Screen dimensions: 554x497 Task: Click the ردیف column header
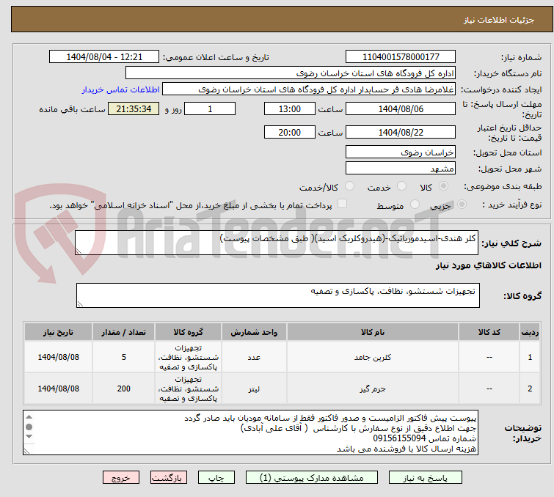pyautogui.click(x=530, y=332)
